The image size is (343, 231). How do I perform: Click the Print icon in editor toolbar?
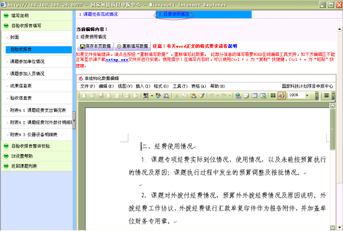click(128, 96)
